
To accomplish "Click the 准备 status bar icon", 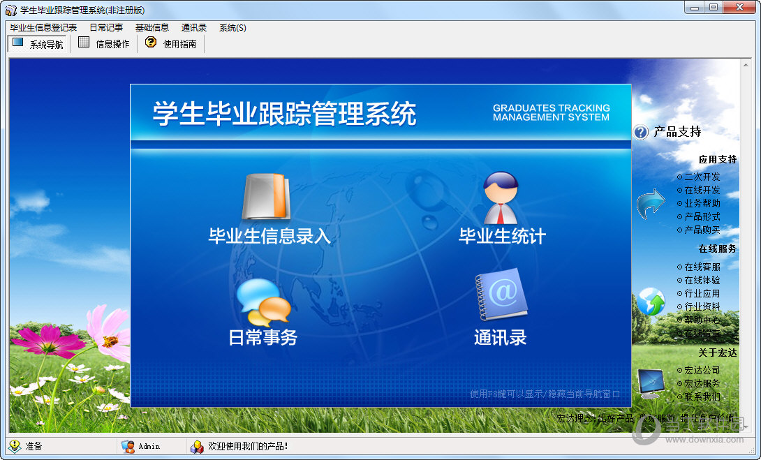I will (x=15, y=446).
